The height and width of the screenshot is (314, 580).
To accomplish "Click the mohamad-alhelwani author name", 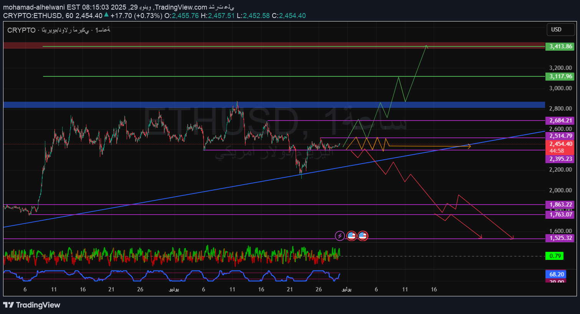I will click(34, 7).
